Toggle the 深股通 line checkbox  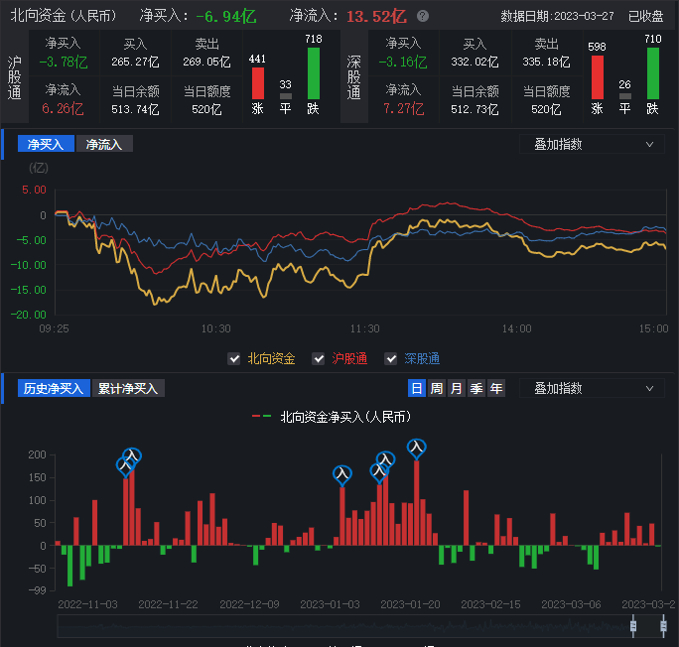point(391,359)
